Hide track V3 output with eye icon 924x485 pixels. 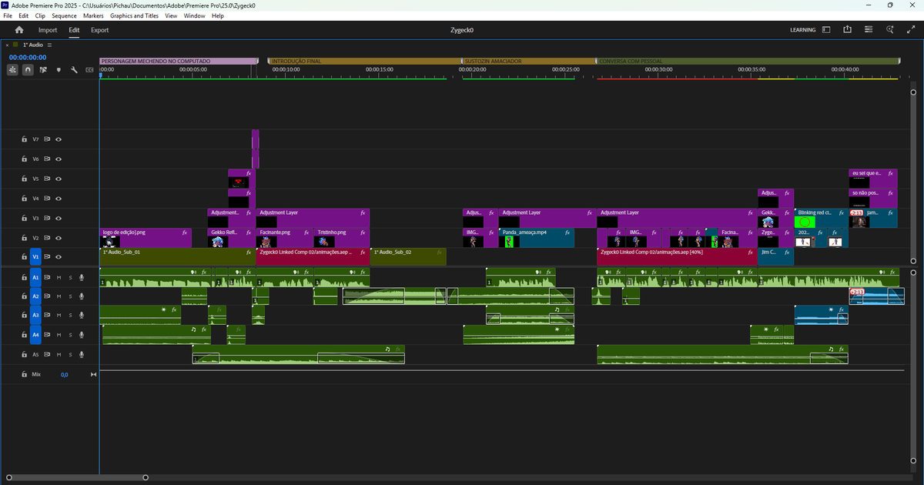point(58,218)
